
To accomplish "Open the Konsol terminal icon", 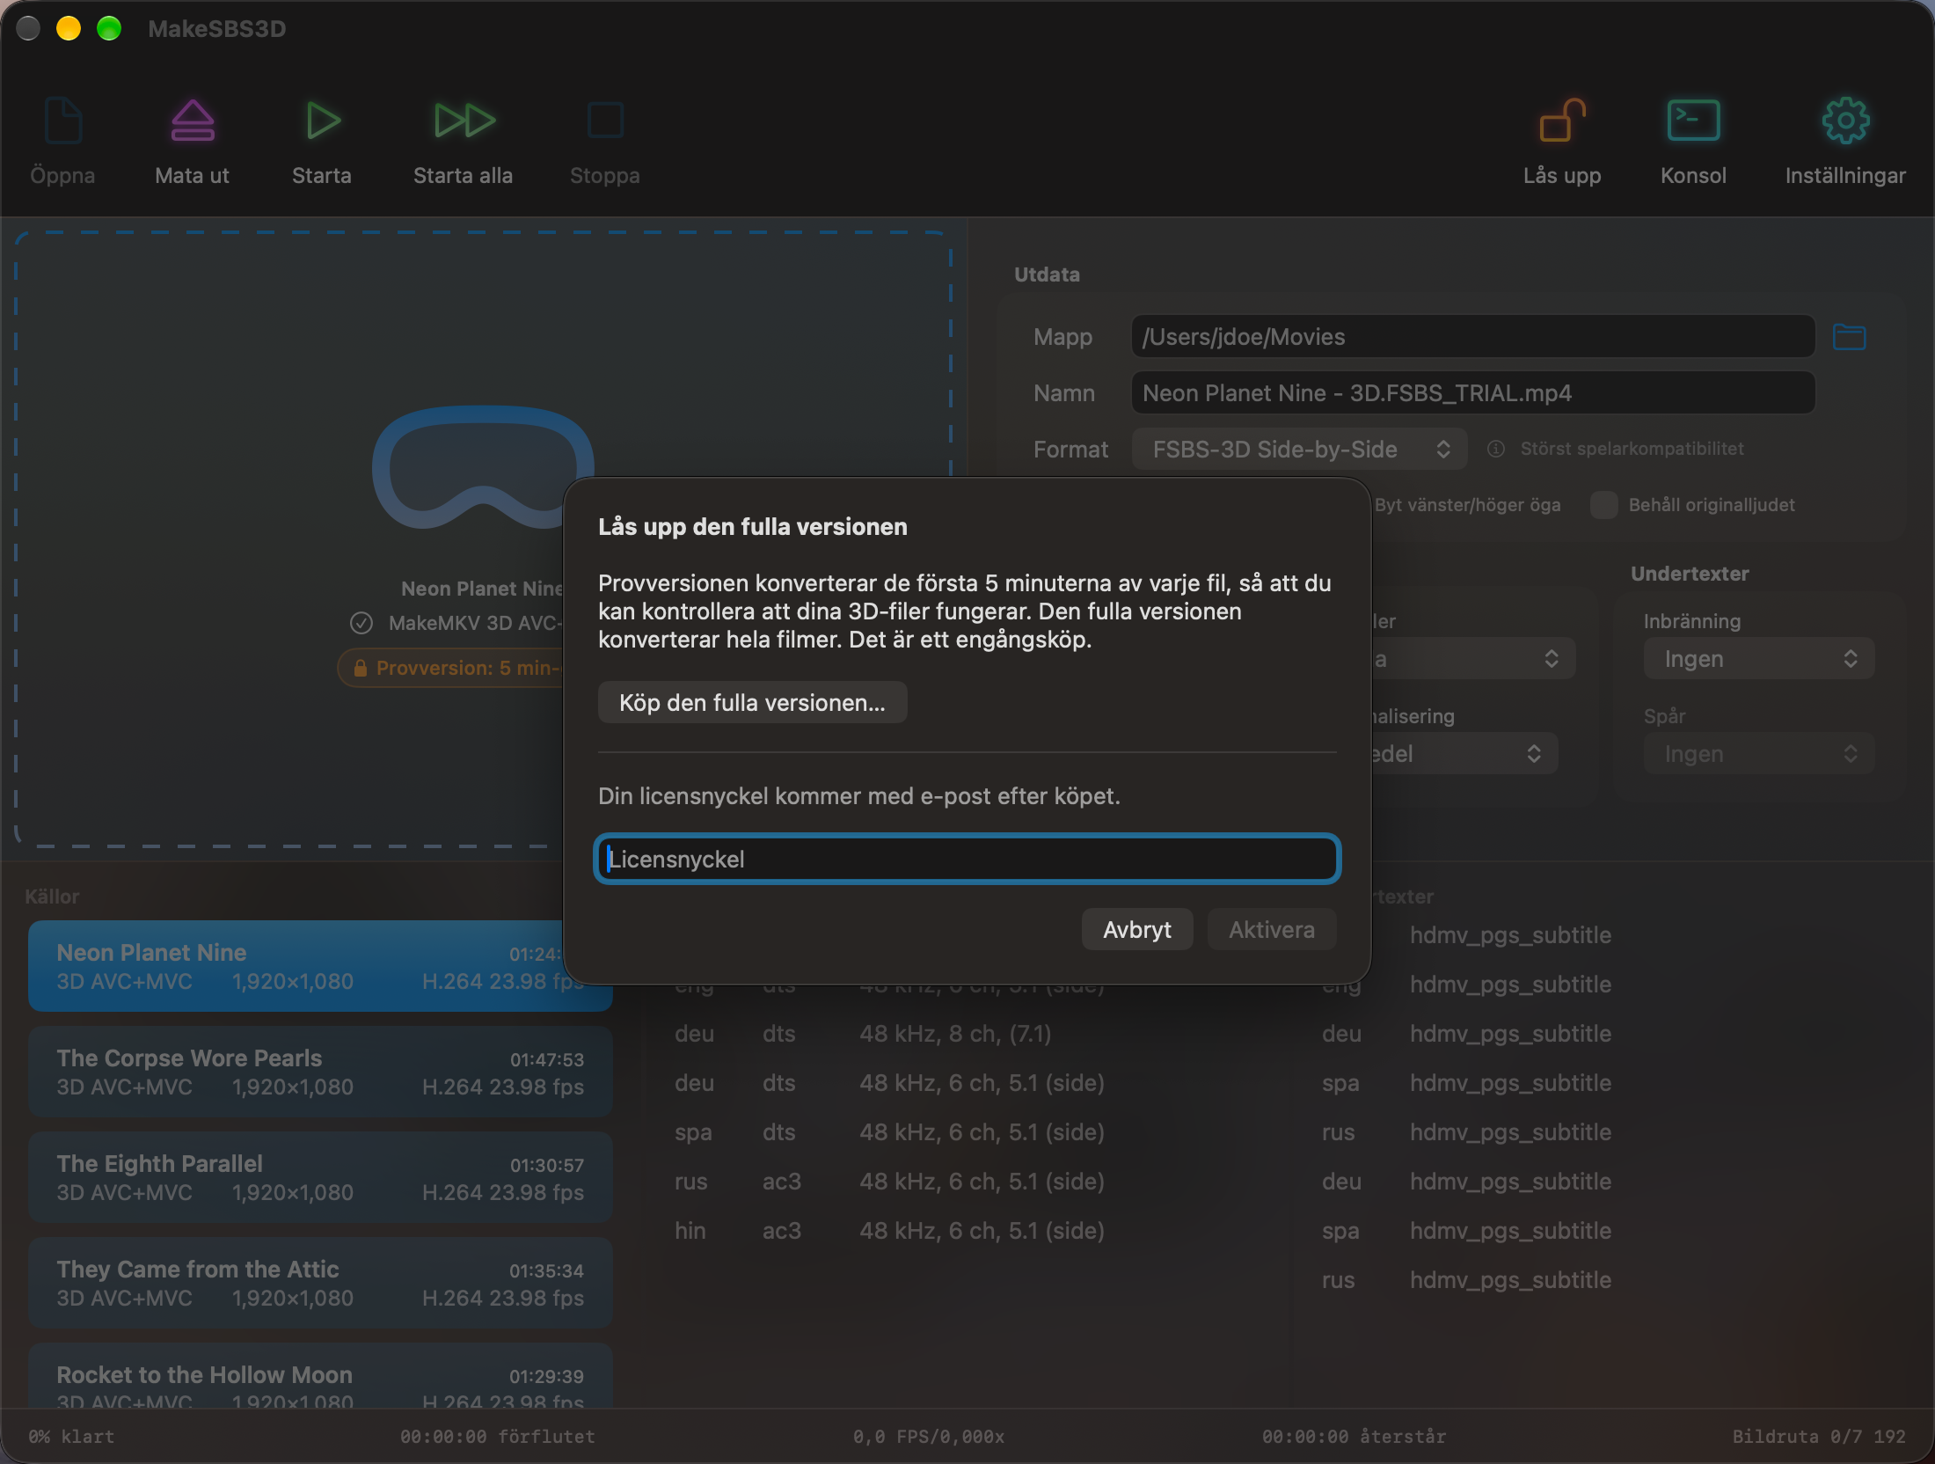I will coord(1693,121).
